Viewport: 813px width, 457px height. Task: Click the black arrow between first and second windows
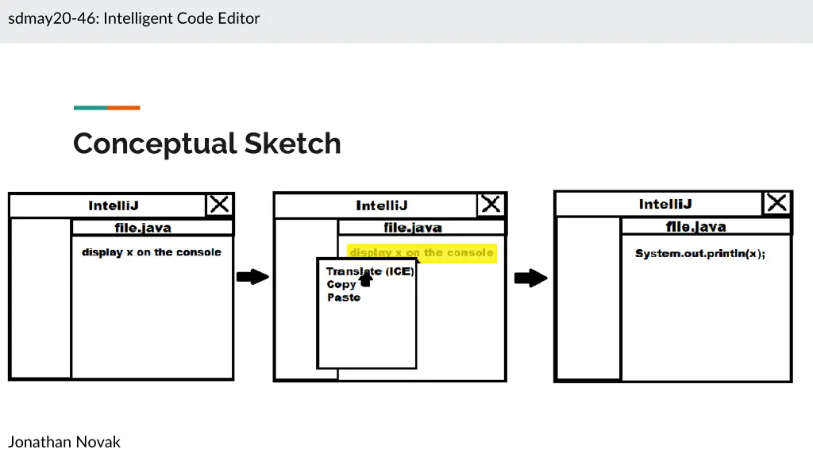253,277
